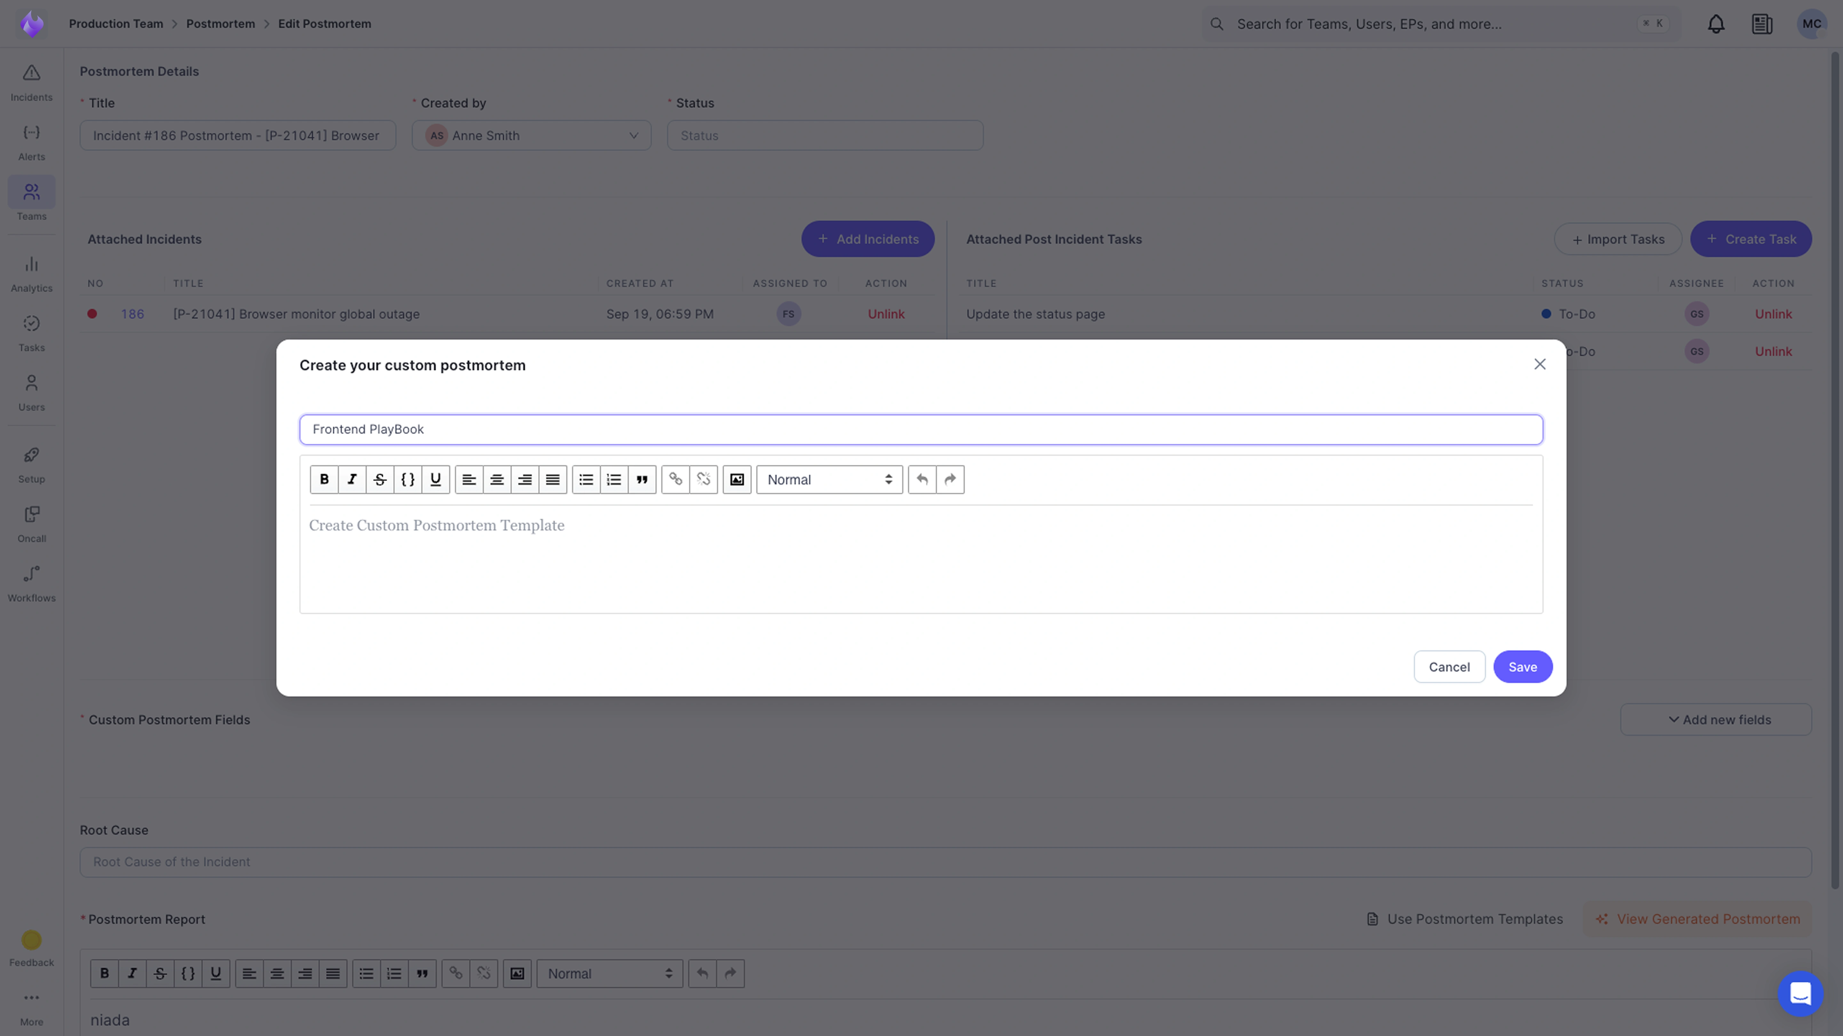Toggle underline in modal editor toolbar

(436, 479)
